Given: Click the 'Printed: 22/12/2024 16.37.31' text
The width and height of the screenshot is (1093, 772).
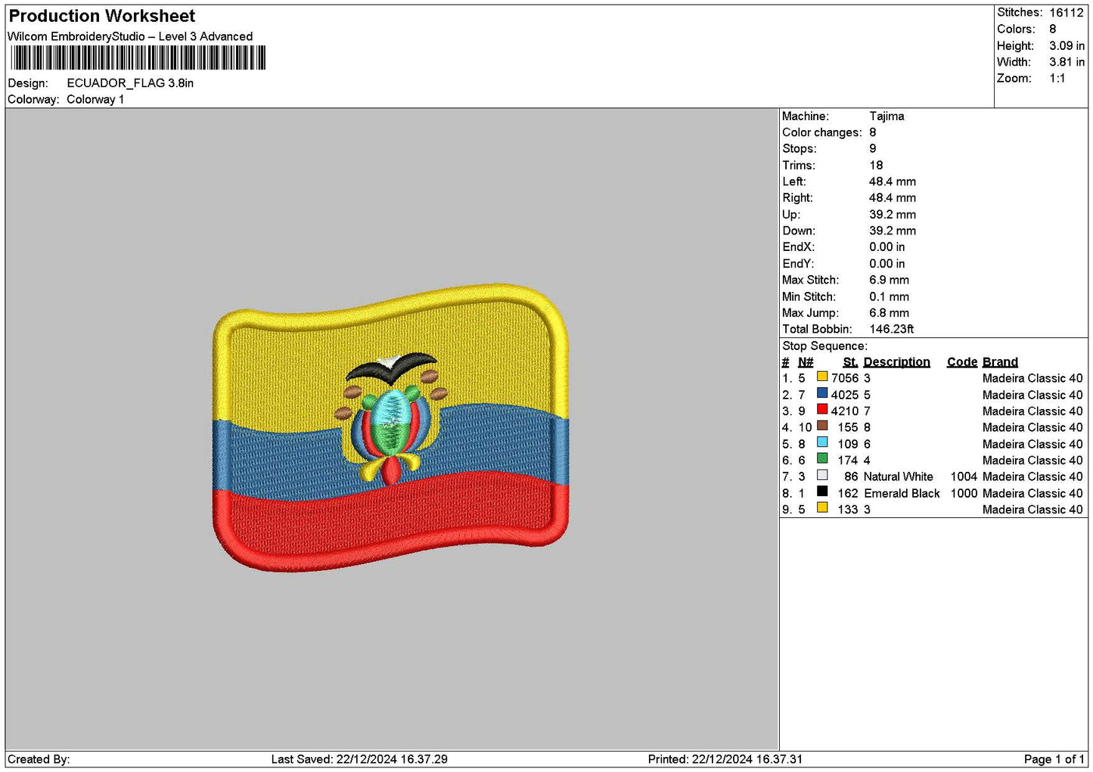Looking at the screenshot, I should pyautogui.click(x=725, y=760).
